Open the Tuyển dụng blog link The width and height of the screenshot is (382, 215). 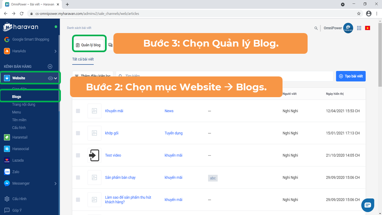tap(173, 133)
